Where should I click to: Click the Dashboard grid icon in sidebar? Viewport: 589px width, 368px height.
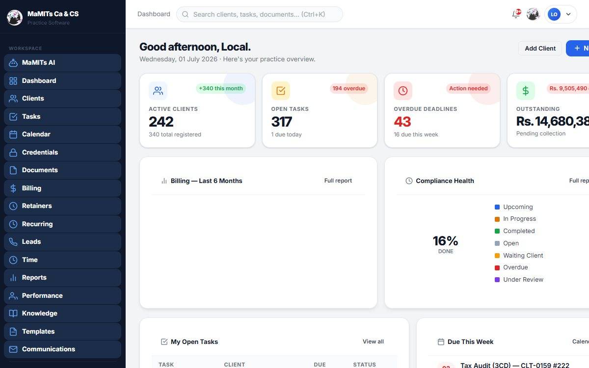tap(13, 81)
